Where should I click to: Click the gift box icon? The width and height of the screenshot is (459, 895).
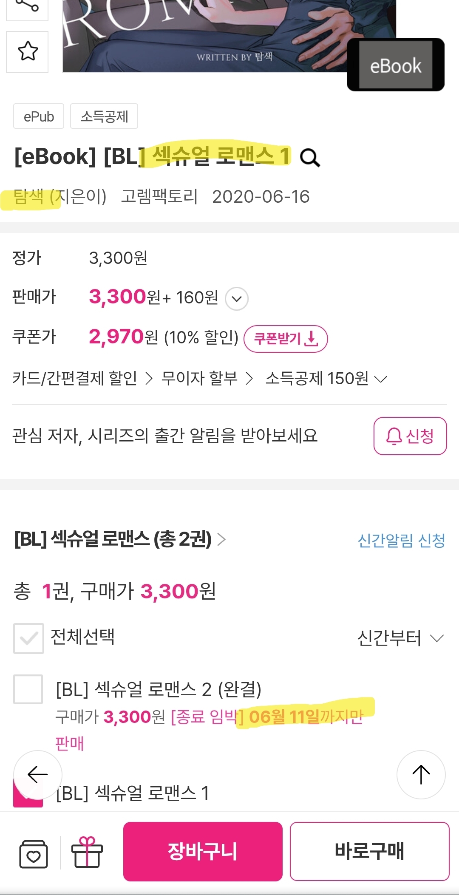pyautogui.click(x=87, y=852)
